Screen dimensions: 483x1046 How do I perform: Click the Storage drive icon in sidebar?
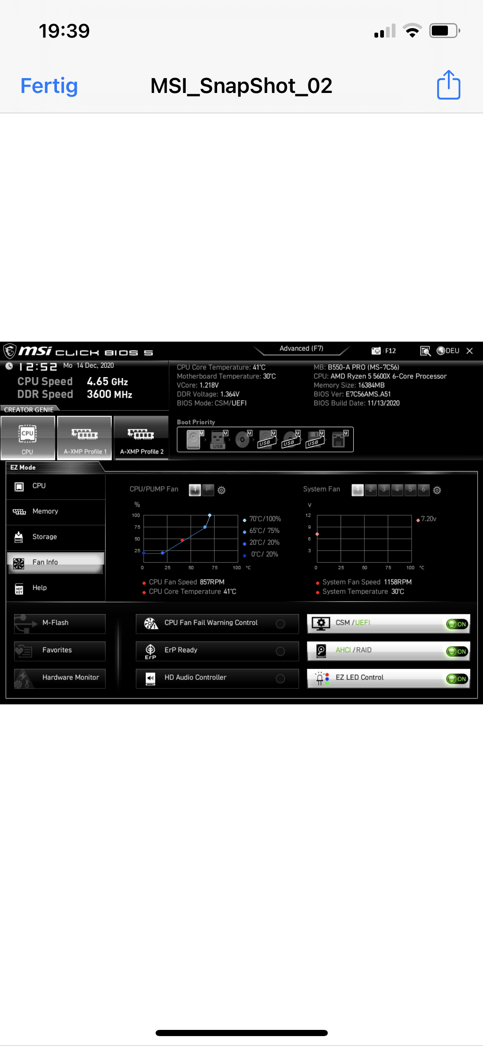click(19, 537)
